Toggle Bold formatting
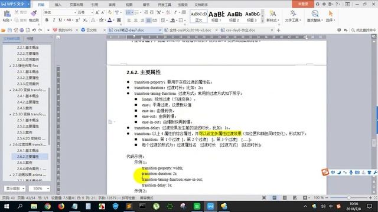378x212 pixels. 47,20
